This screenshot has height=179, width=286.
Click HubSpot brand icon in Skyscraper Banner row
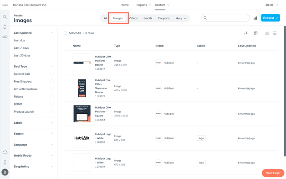point(158,88)
